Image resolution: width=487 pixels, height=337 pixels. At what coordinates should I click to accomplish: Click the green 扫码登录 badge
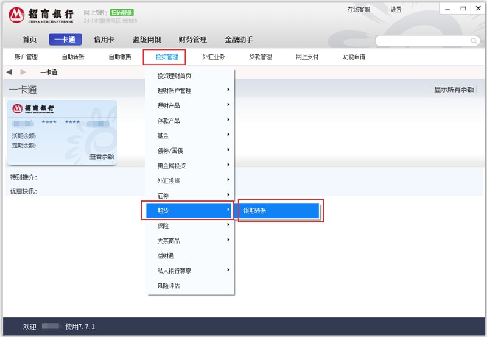coord(122,12)
